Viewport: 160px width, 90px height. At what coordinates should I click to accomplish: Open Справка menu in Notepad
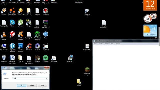pyautogui.click(x=117, y=44)
